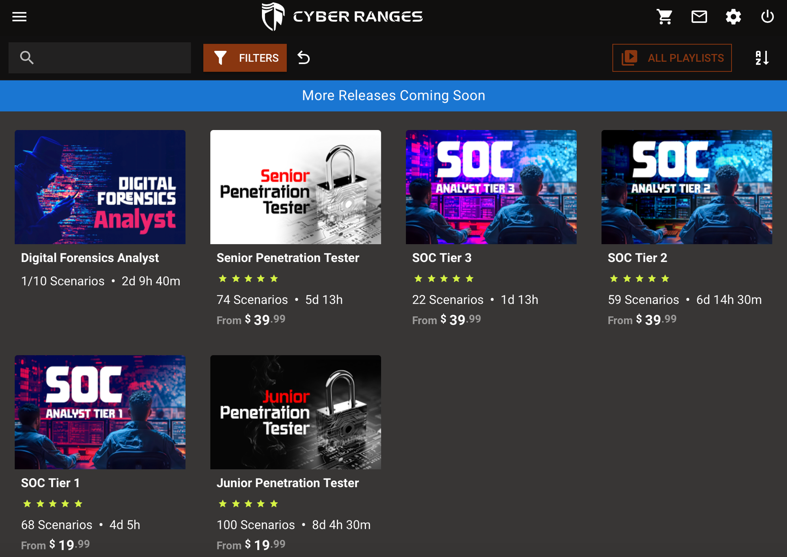Open Digital Forensics Analyst thumbnail
This screenshot has height=557, width=787.
point(100,187)
